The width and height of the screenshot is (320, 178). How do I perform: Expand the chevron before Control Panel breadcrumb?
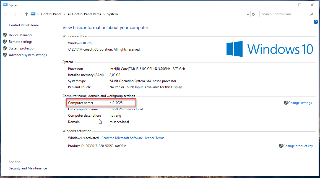click(x=38, y=14)
